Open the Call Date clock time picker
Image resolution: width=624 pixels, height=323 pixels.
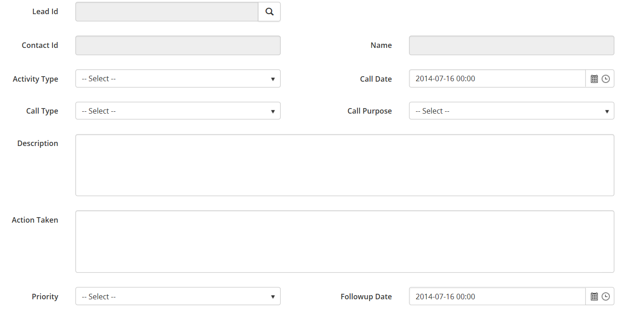pyautogui.click(x=606, y=79)
